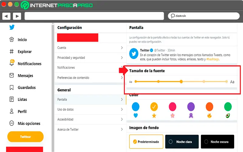Open the Perfil person icon

(x=12, y=111)
